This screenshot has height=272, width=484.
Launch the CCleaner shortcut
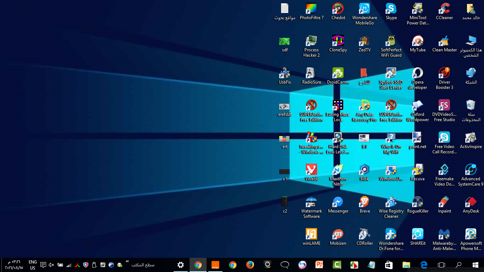[x=444, y=12]
